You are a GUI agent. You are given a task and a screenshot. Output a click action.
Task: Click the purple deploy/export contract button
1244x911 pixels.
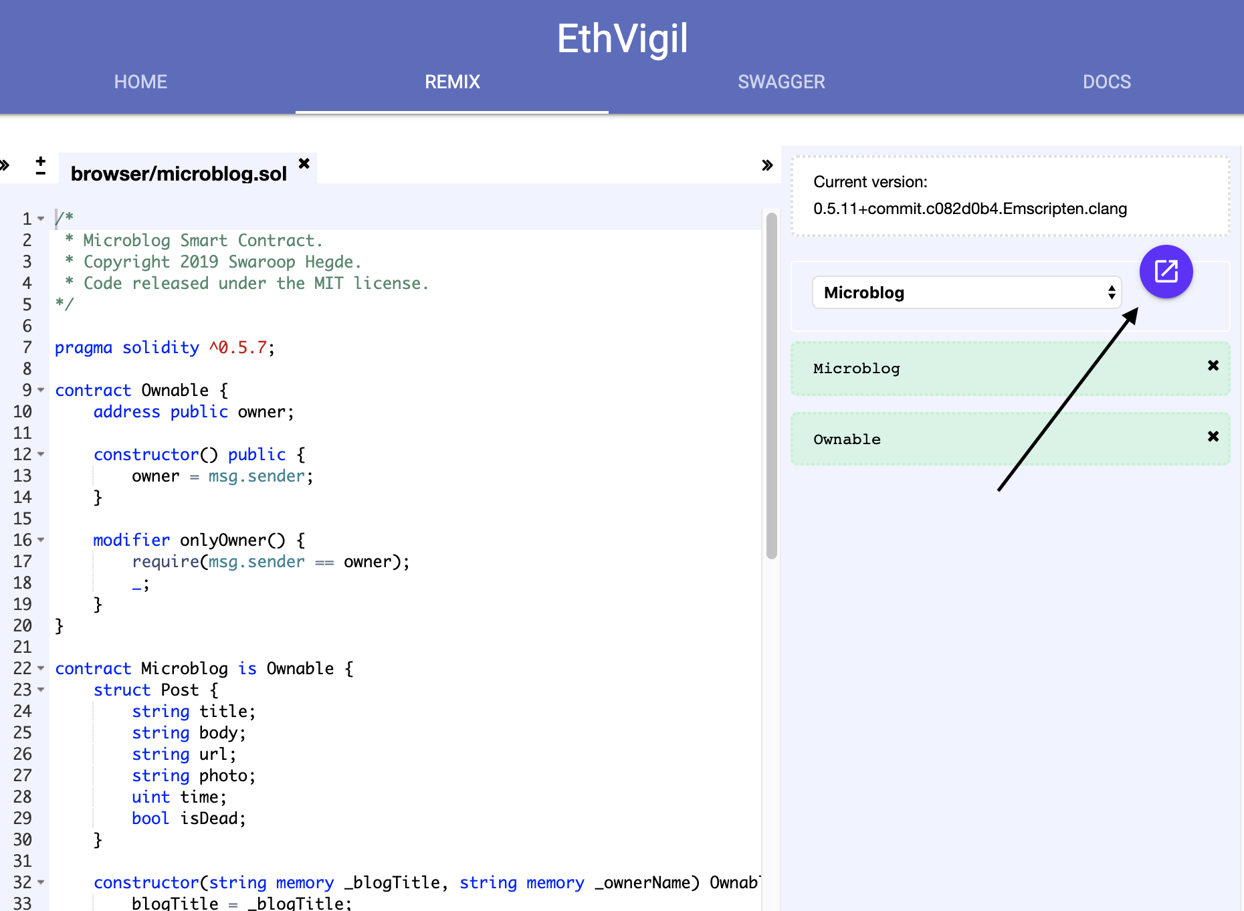click(x=1166, y=272)
